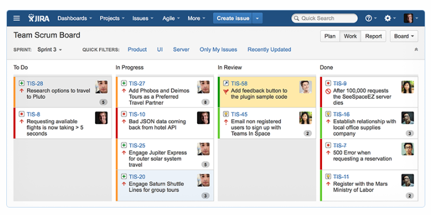Click the lightbulb icon on TIS-45

click(x=226, y=114)
